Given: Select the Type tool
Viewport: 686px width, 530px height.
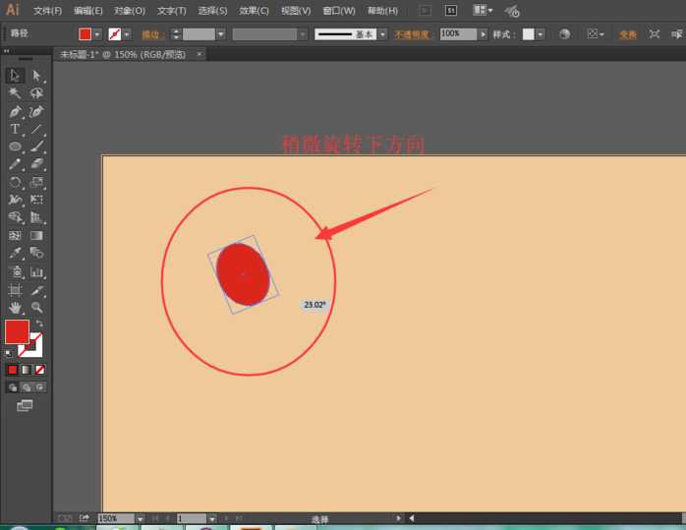Looking at the screenshot, I should pos(15,129).
